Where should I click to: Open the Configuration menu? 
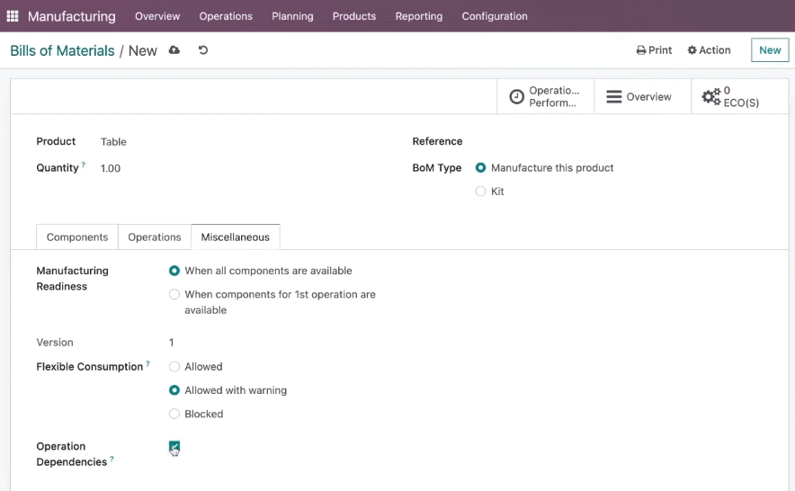[x=495, y=16]
